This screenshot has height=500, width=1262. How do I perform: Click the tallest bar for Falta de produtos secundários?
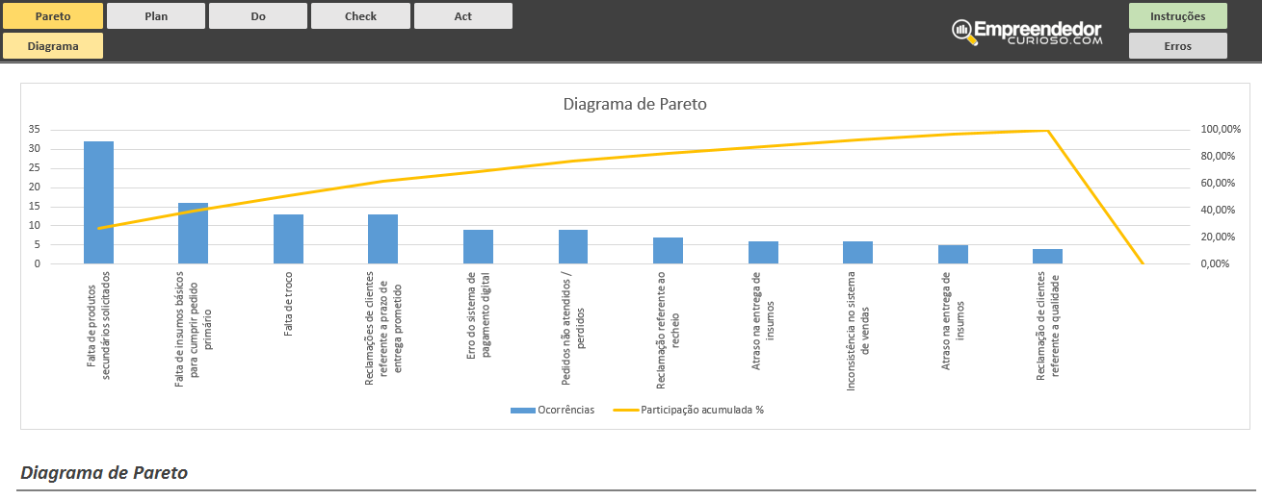(x=98, y=203)
